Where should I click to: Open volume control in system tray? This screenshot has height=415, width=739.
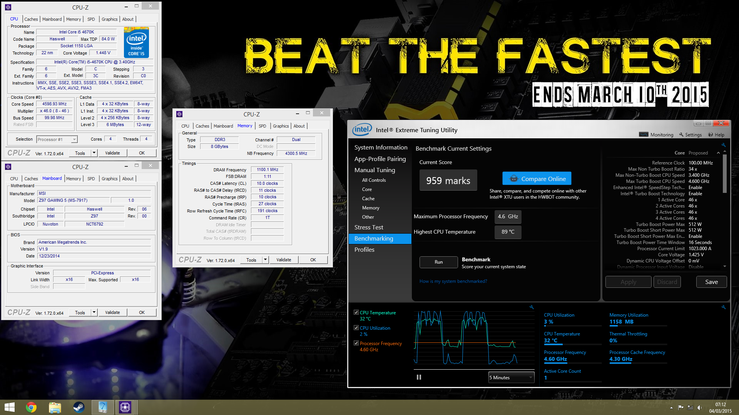pos(699,408)
